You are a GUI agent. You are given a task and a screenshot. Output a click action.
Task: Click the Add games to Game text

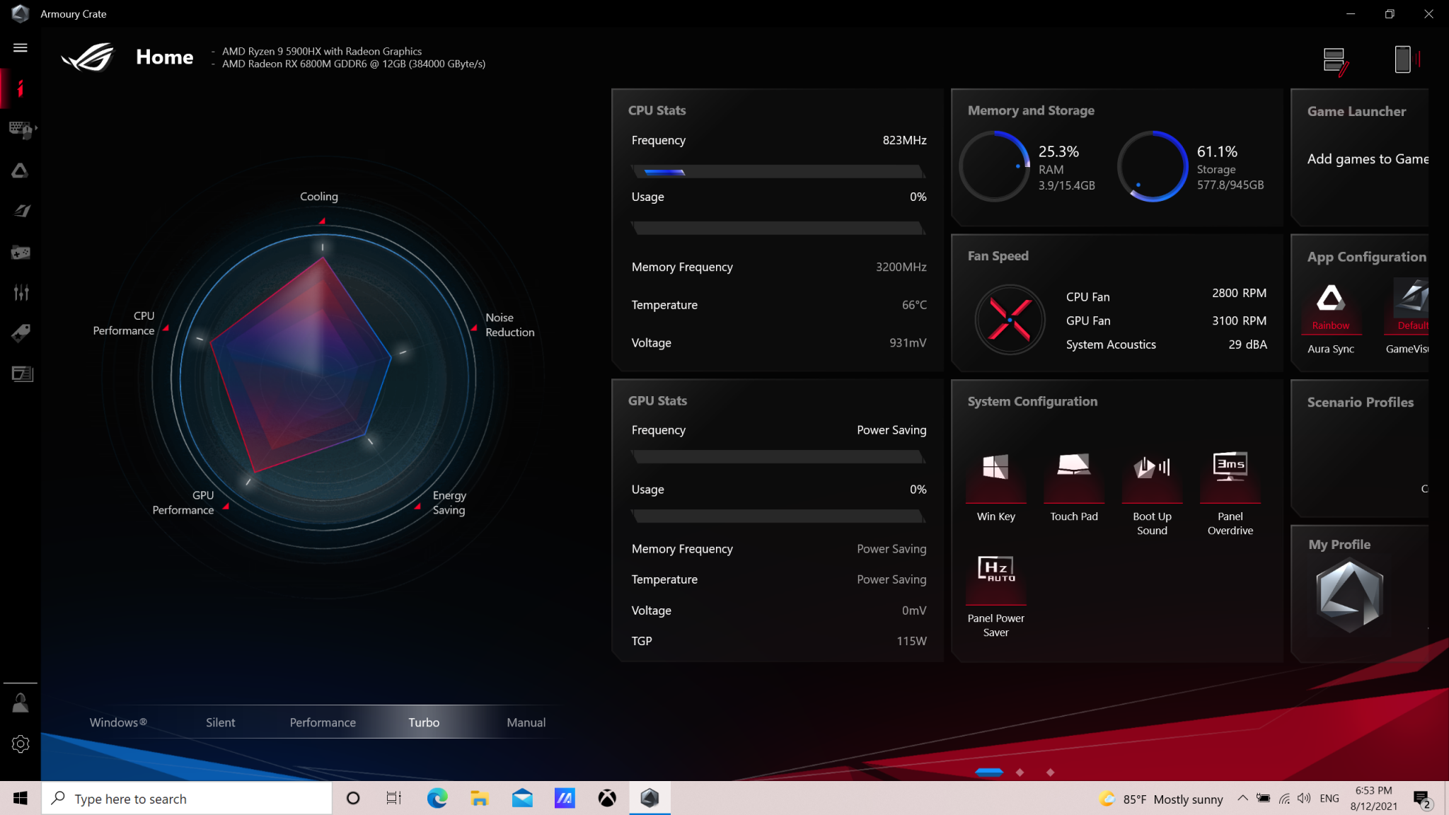point(1368,159)
